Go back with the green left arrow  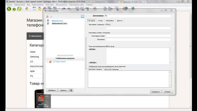(x=9, y=9)
